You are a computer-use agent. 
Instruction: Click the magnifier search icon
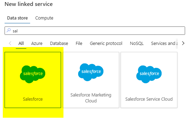(9, 30)
